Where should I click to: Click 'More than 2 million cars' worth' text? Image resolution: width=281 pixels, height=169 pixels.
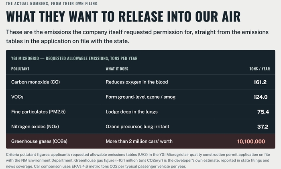pyautogui.click(x=139, y=141)
